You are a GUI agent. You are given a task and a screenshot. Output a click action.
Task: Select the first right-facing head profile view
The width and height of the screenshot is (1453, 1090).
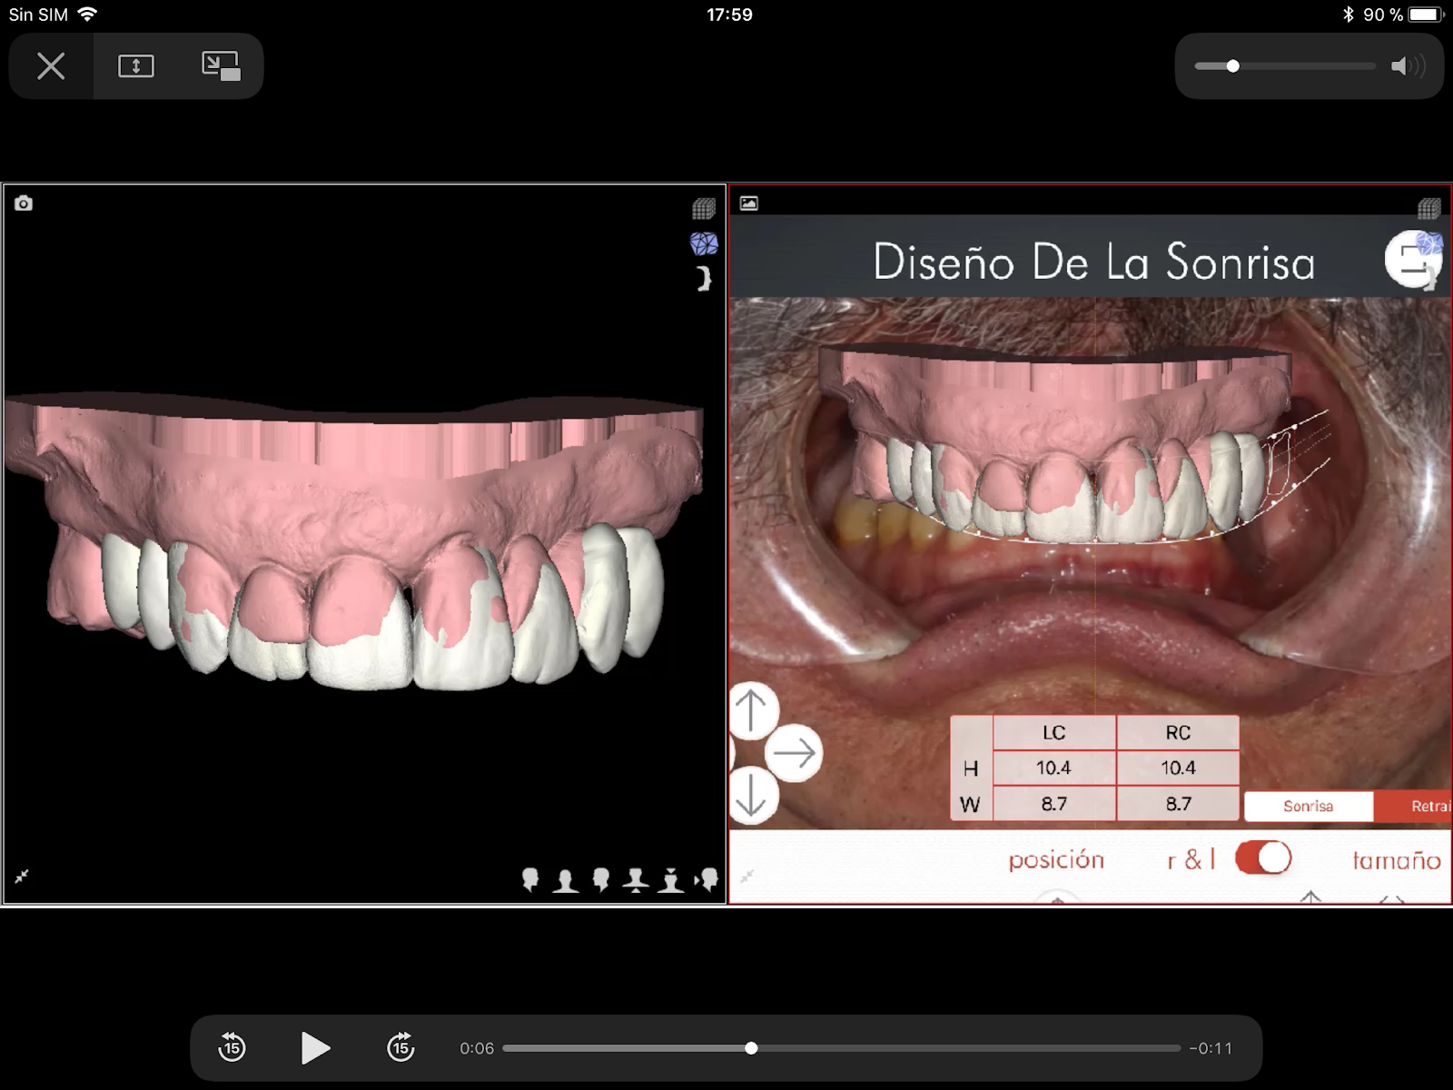pyautogui.click(x=530, y=879)
